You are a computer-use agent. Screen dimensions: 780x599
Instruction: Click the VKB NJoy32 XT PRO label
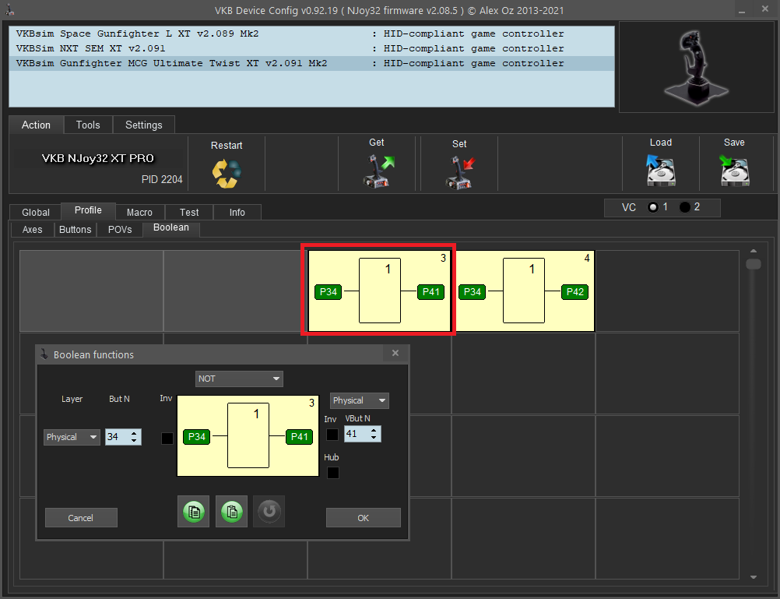98,158
